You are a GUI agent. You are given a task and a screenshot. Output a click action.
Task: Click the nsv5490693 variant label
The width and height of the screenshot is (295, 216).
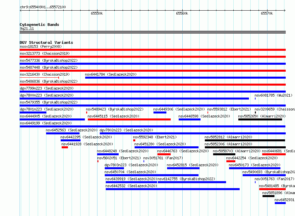click(x=269, y=172)
